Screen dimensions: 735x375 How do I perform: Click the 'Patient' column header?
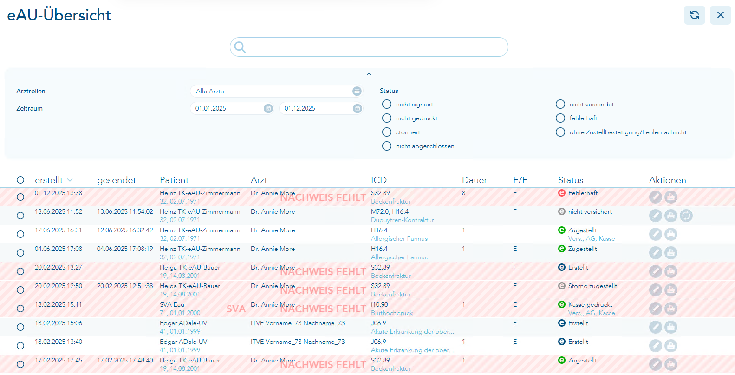point(174,180)
